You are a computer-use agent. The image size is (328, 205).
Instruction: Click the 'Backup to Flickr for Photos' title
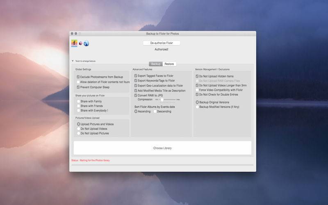tap(162, 34)
